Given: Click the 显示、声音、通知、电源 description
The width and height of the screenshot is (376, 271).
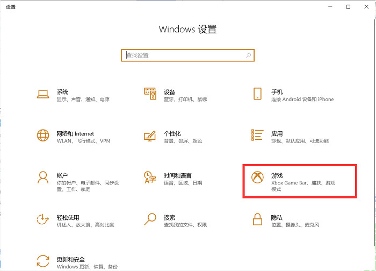Looking at the screenshot, I should [83, 99].
